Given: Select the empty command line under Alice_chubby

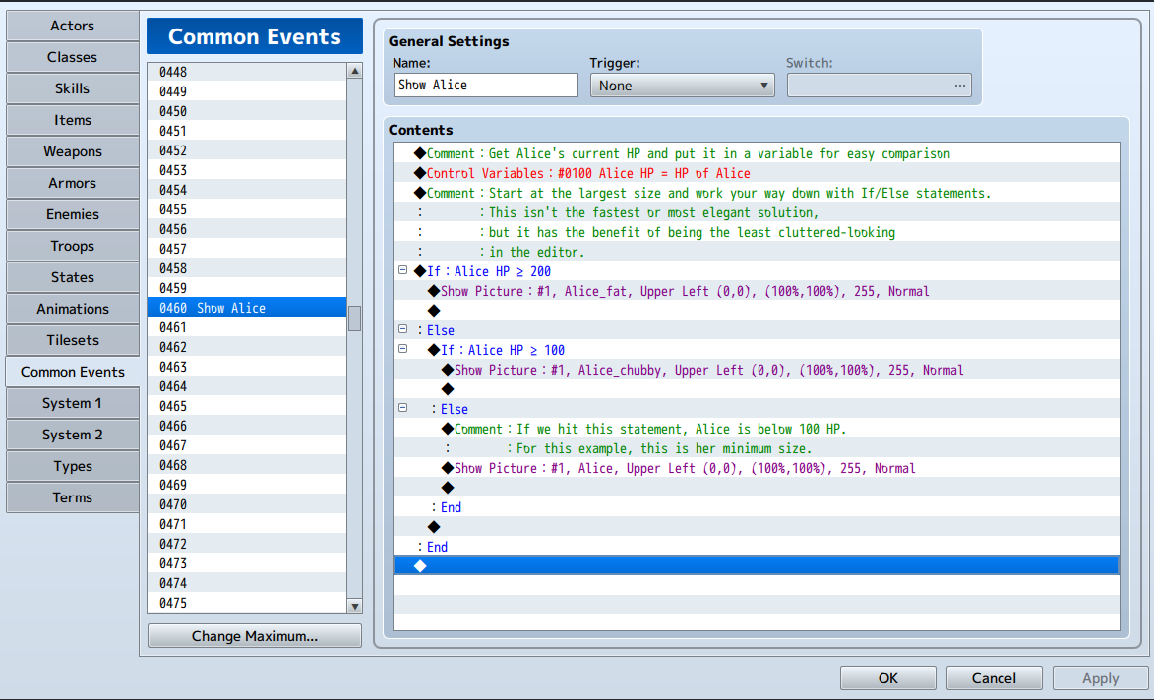Looking at the screenshot, I should pyautogui.click(x=757, y=389).
